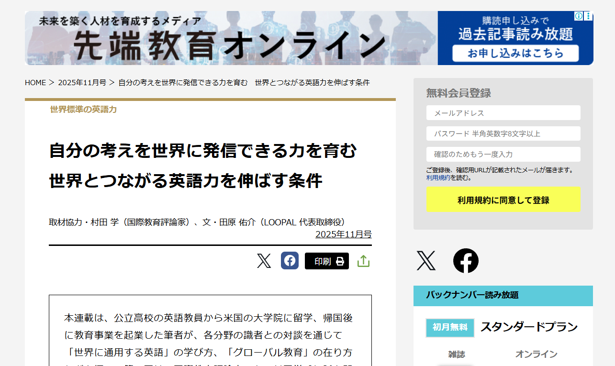This screenshot has width=615, height=366.
Task: Focus the パスワード input field
Action: tap(503, 133)
